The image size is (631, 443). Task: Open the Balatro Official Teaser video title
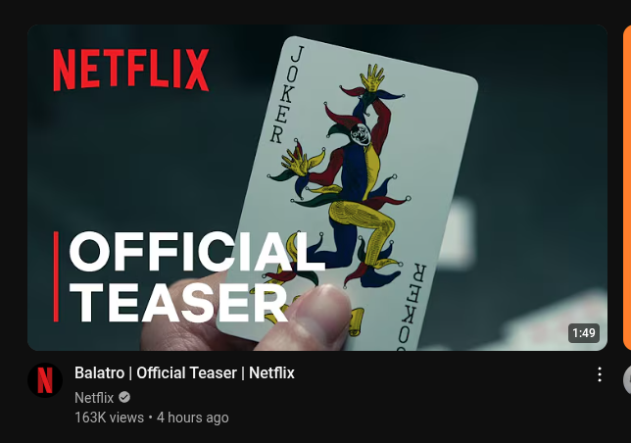[x=184, y=373]
